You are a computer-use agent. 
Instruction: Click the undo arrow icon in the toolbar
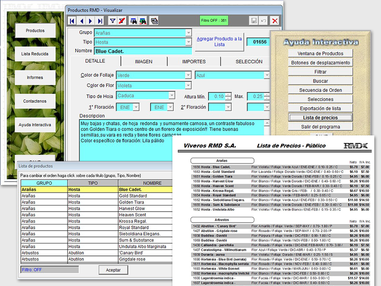point(263,21)
